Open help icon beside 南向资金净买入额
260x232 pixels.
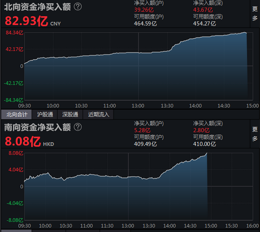(x=78, y=127)
